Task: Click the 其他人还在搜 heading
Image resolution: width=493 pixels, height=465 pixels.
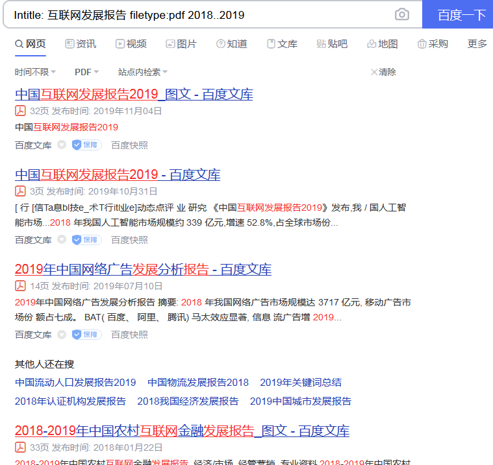Action: (x=44, y=364)
